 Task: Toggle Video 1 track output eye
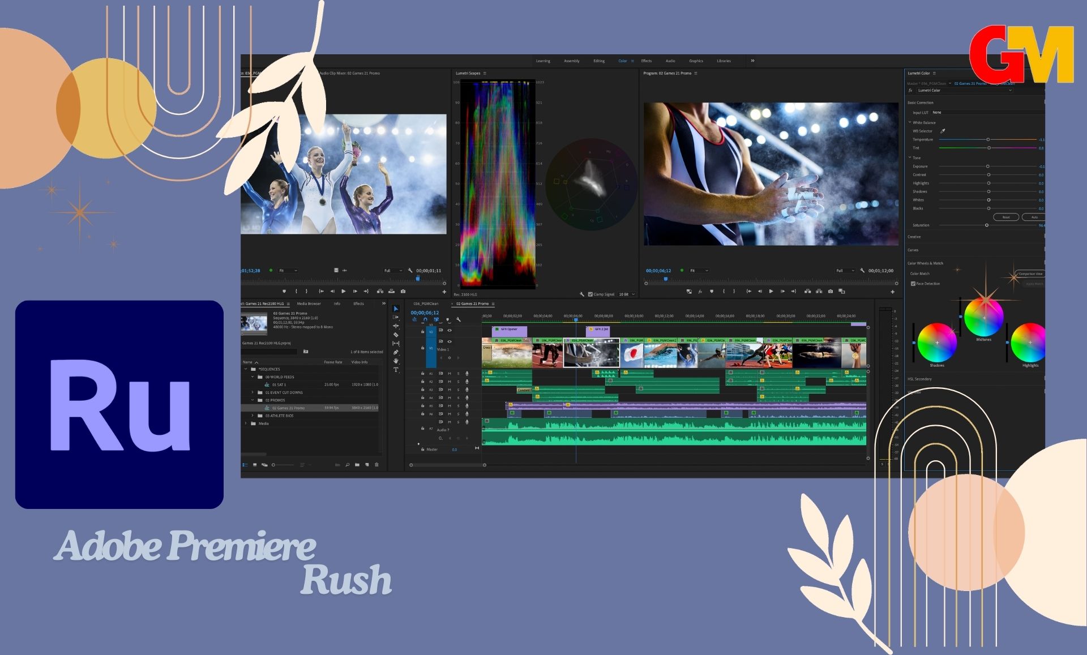(450, 341)
